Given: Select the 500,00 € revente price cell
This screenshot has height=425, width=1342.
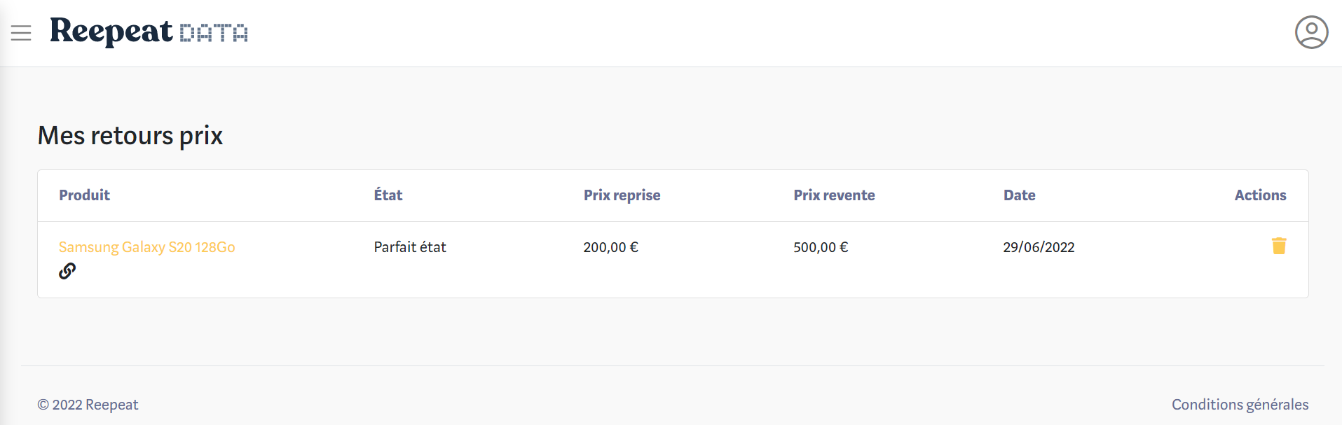Looking at the screenshot, I should click(821, 247).
